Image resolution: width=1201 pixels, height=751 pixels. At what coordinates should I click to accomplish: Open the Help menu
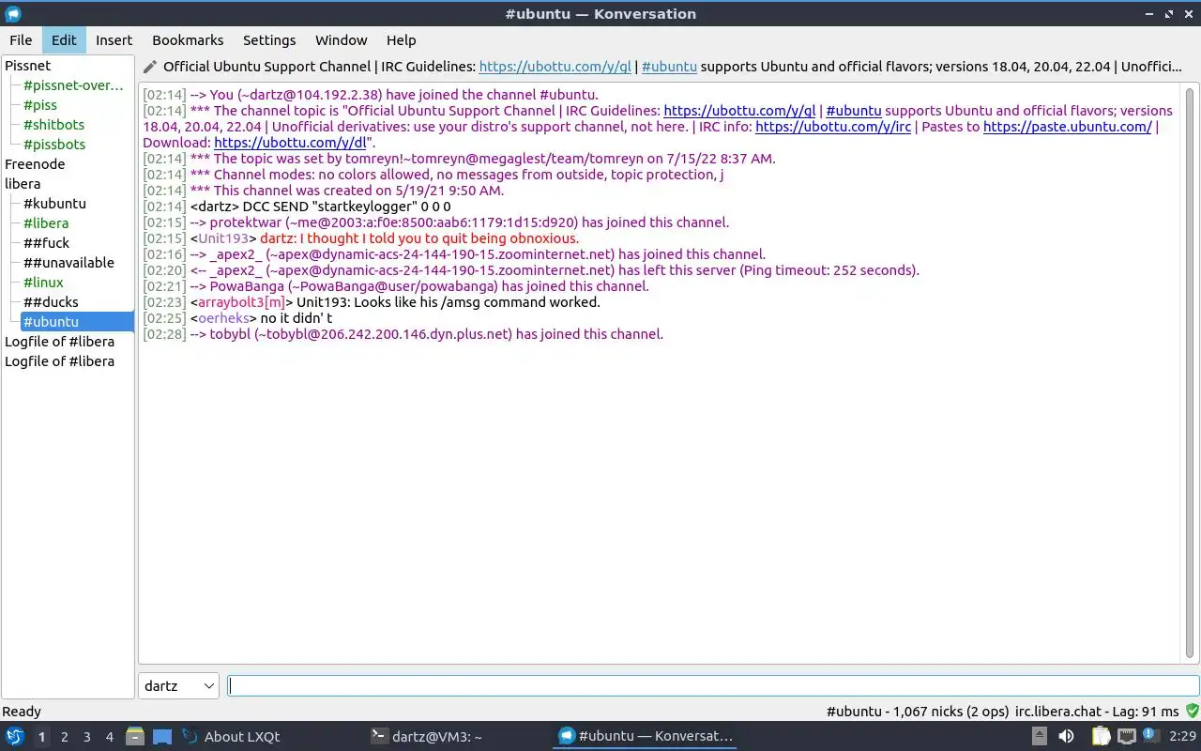point(401,40)
